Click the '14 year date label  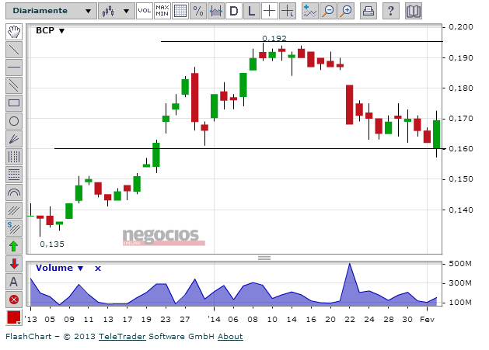(x=214, y=320)
